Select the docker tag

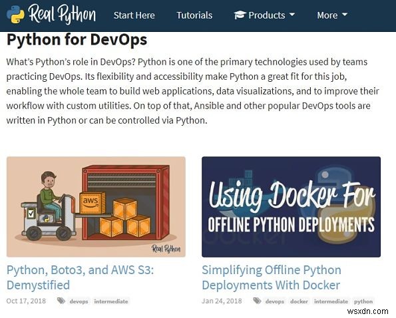click(299, 301)
